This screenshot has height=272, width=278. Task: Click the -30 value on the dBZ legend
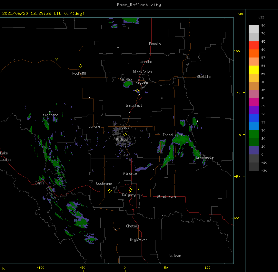pos(264,171)
